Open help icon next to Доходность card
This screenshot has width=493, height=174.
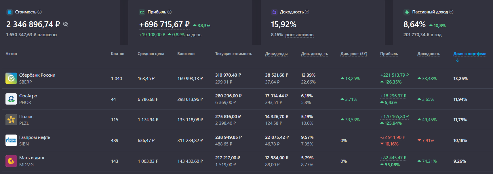pyautogui.click(x=307, y=12)
